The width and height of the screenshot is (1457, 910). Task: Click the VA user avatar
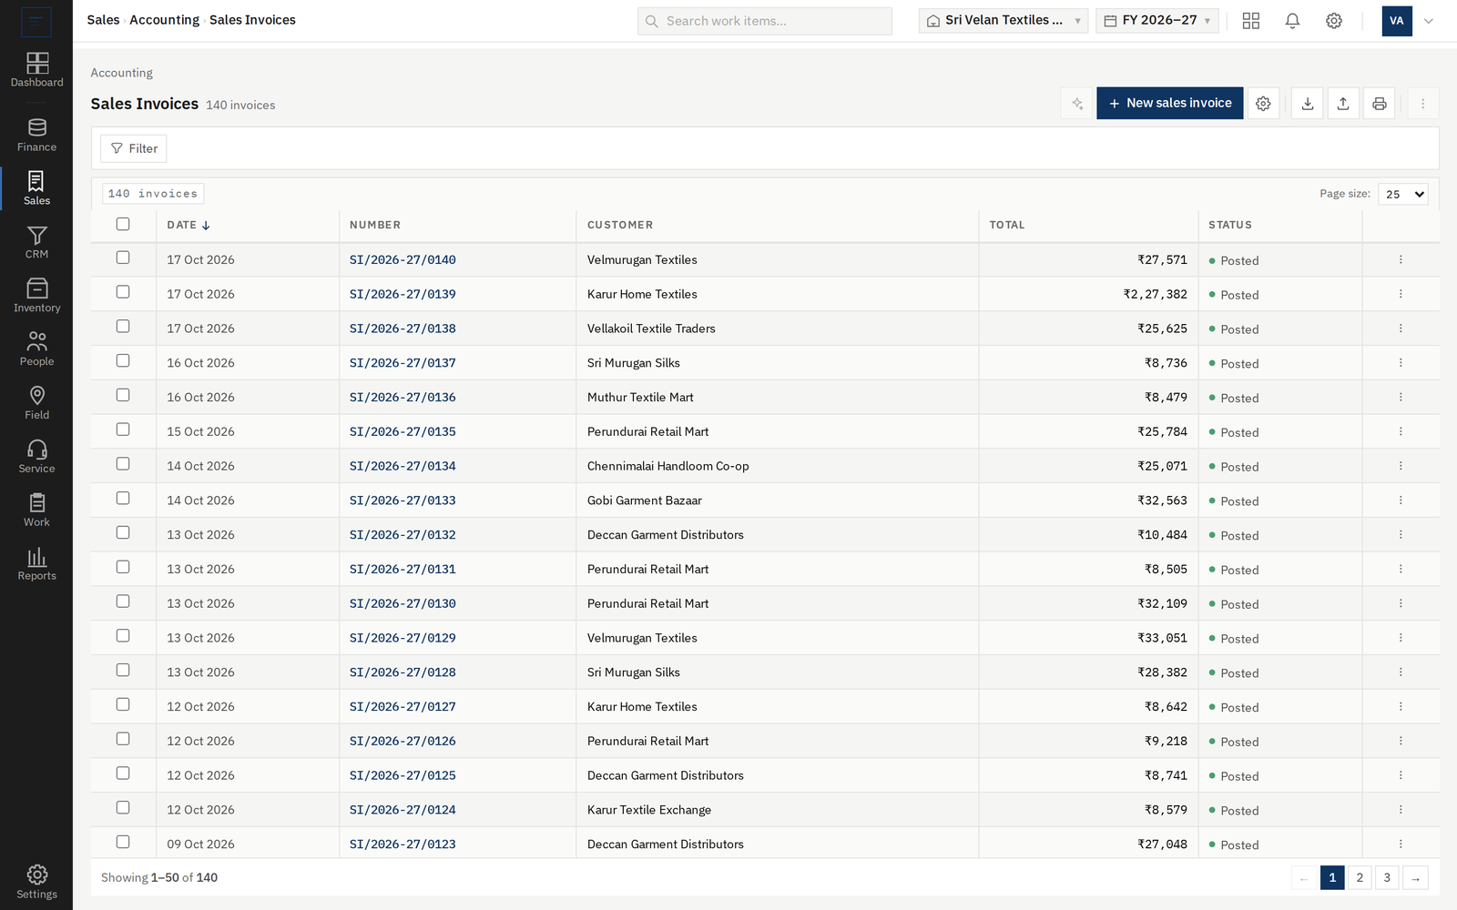pyautogui.click(x=1397, y=21)
